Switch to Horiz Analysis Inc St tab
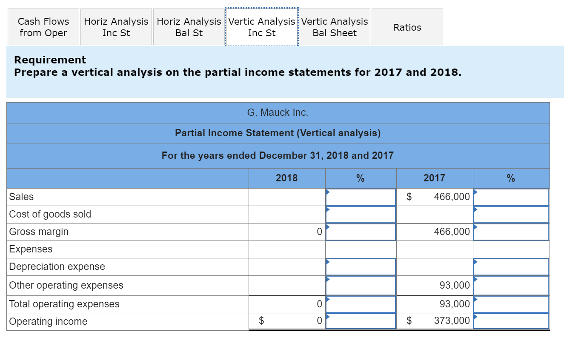Screen dimensions: 564x338 coord(116,27)
